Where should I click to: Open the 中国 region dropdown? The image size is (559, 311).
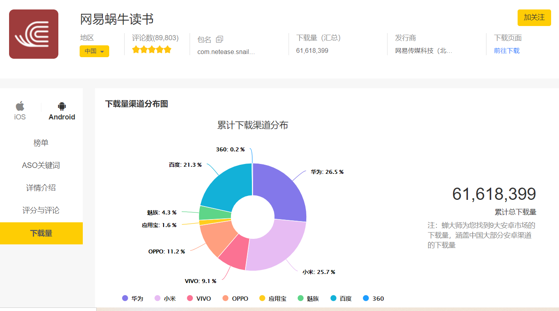(94, 51)
